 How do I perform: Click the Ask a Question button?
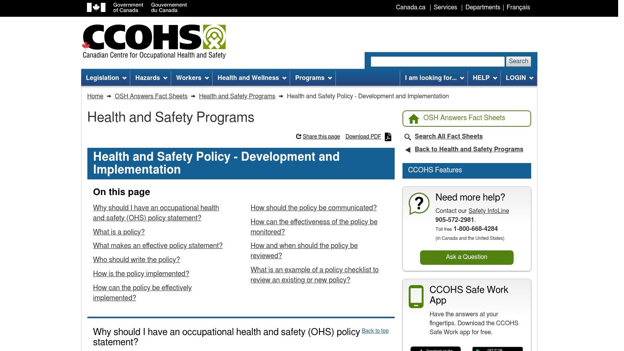(x=466, y=257)
